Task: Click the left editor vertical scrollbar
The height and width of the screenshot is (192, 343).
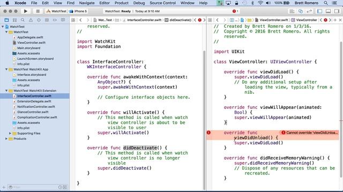Action: coord(204,119)
